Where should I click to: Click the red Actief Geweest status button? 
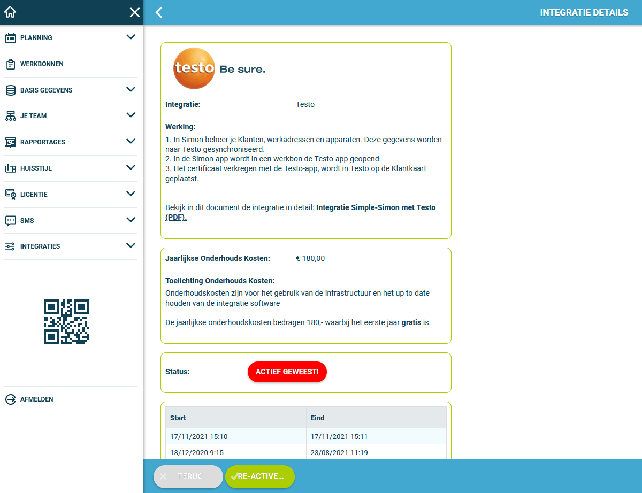(x=287, y=372)
